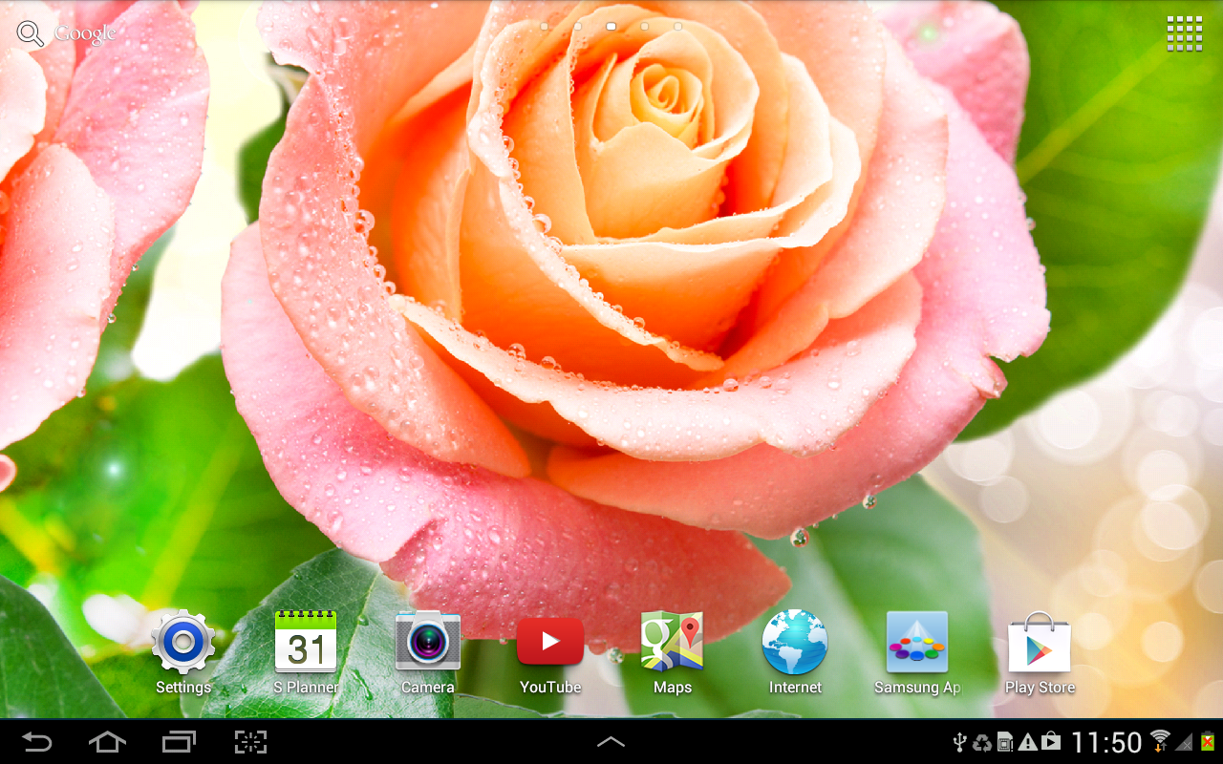Expand the mini apps tray arrow
This screenshot has height=764, width=1223.
click(x=611, y=742)
